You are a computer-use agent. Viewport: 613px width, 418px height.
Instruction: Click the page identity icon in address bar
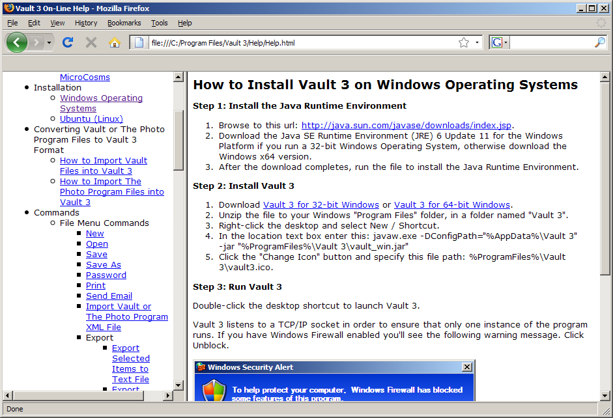(139, 42)
